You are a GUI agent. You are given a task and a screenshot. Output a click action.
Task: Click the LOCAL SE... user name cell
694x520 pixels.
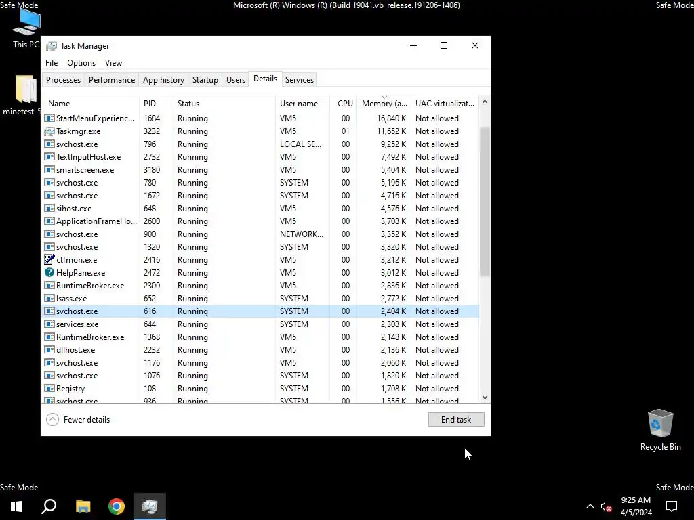pos(300,144)
